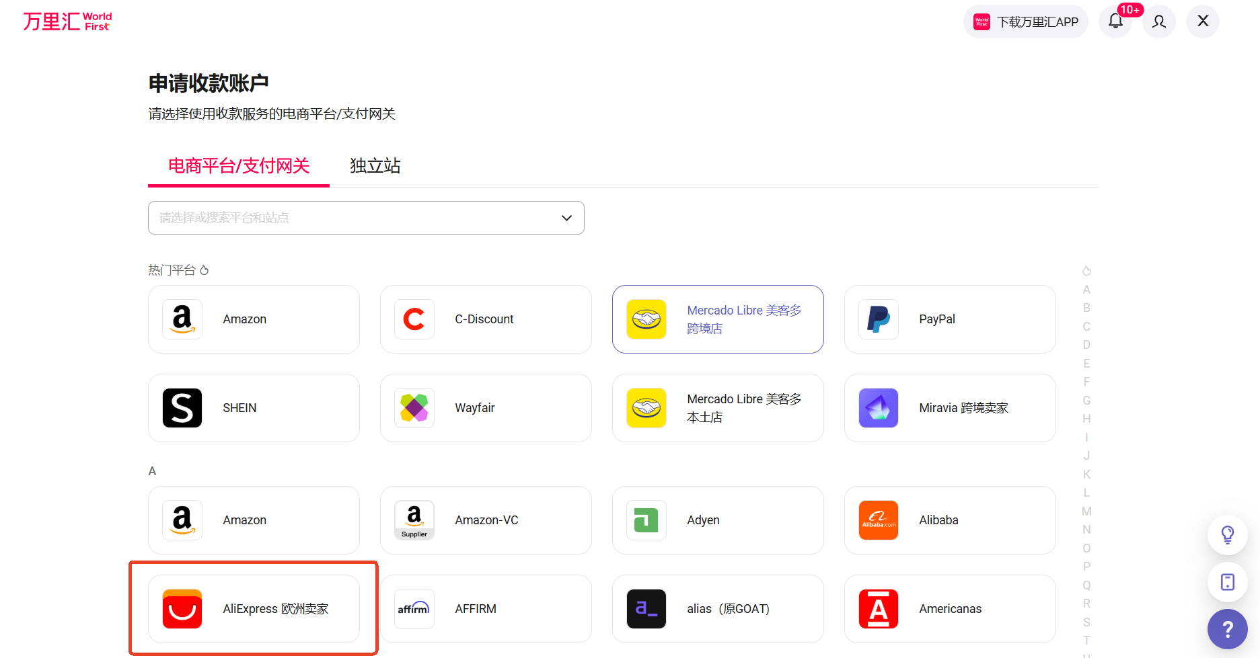Image resolution: width=1260 pixels, height=658 pixels.
Task: Click the floating mobile phone icon
Action: coord(1227,582)
